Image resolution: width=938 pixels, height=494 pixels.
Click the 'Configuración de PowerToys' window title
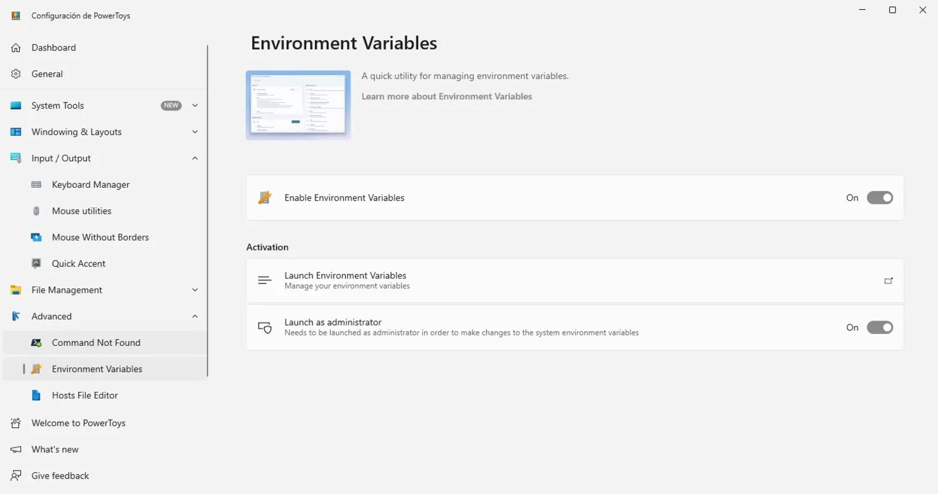81,15
